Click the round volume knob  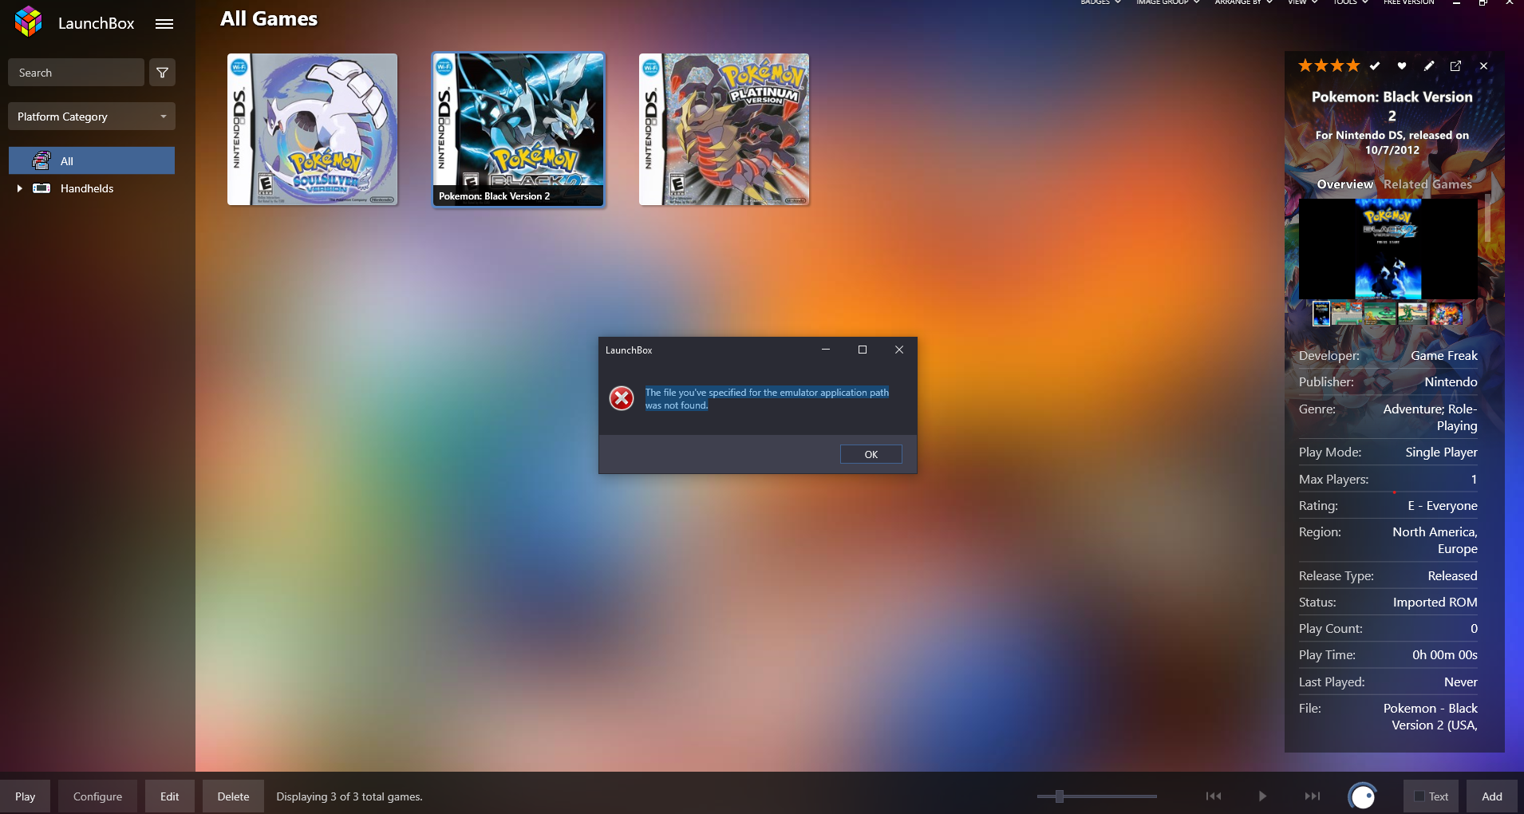click(1363, 796)
